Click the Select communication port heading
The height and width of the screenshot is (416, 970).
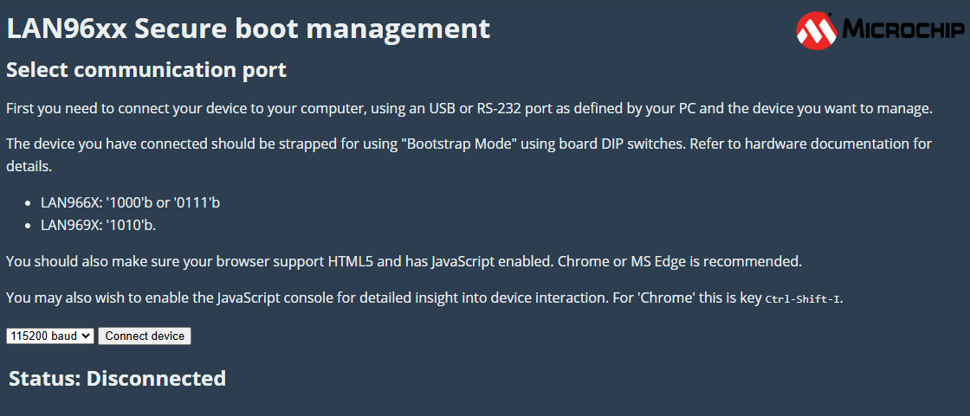(x=146, y=70)
